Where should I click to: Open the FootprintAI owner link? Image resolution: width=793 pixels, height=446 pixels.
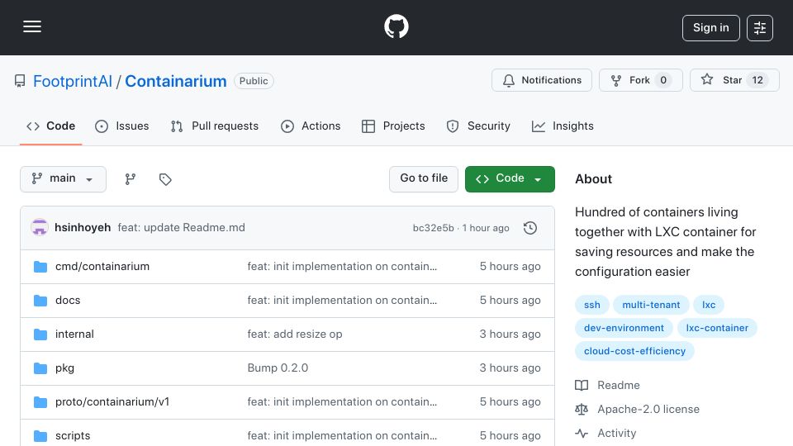(73, 81)
